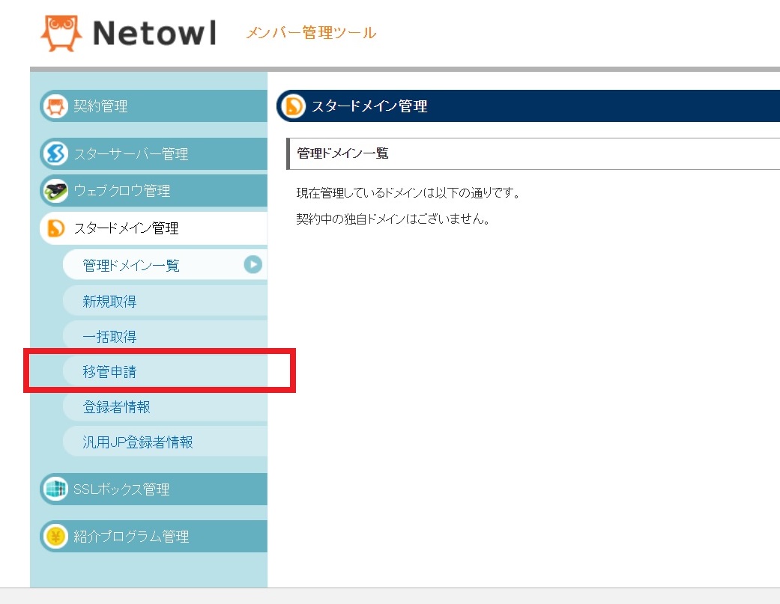Click the Netowl owl logo icon

(61, 33)
